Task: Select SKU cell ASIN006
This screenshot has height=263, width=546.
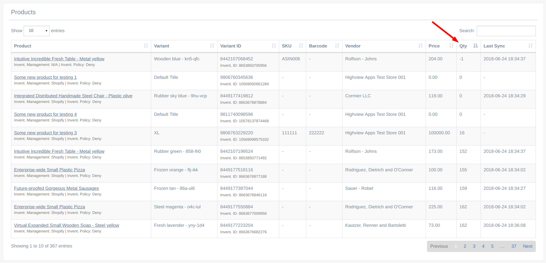Action: (x=291, y=59)
